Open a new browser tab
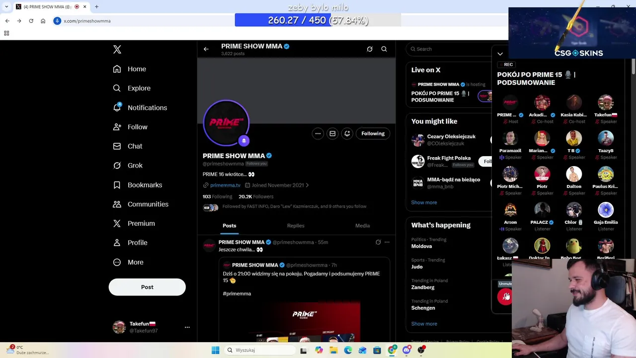Screen dimensions: 636x358 pyautogui.click(x=96, y=7)
